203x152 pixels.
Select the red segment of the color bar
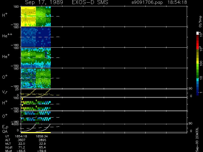point(197,45)
